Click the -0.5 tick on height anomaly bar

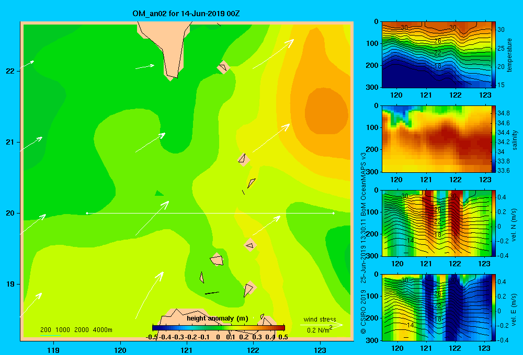coord(152,337)
